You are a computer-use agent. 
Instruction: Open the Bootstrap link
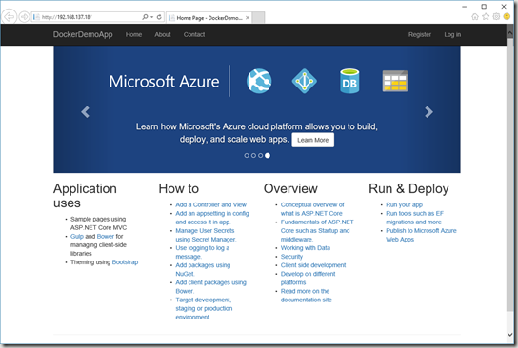(125, 261)
